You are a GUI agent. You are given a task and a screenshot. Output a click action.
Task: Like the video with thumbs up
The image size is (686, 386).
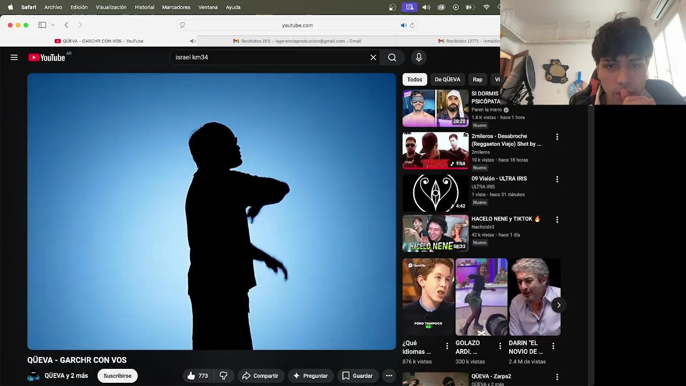[197, 376]
